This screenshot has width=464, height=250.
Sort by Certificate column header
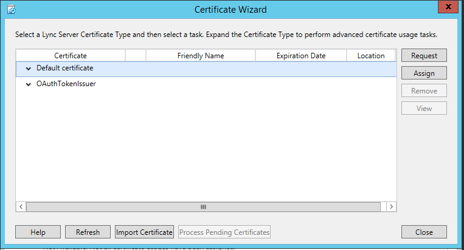click(x=71, y=56)
